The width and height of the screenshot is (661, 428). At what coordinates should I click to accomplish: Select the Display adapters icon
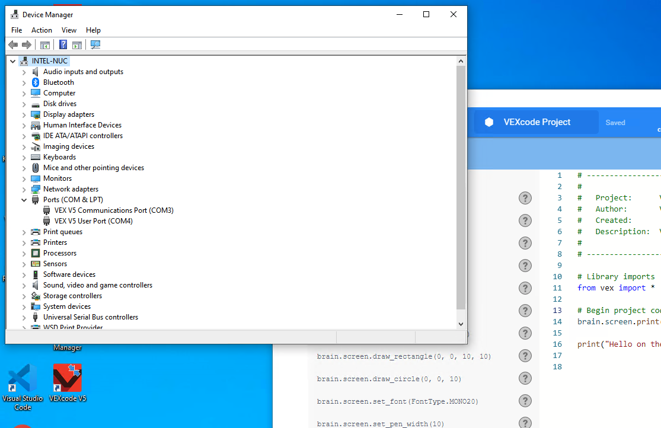(36, 114)
